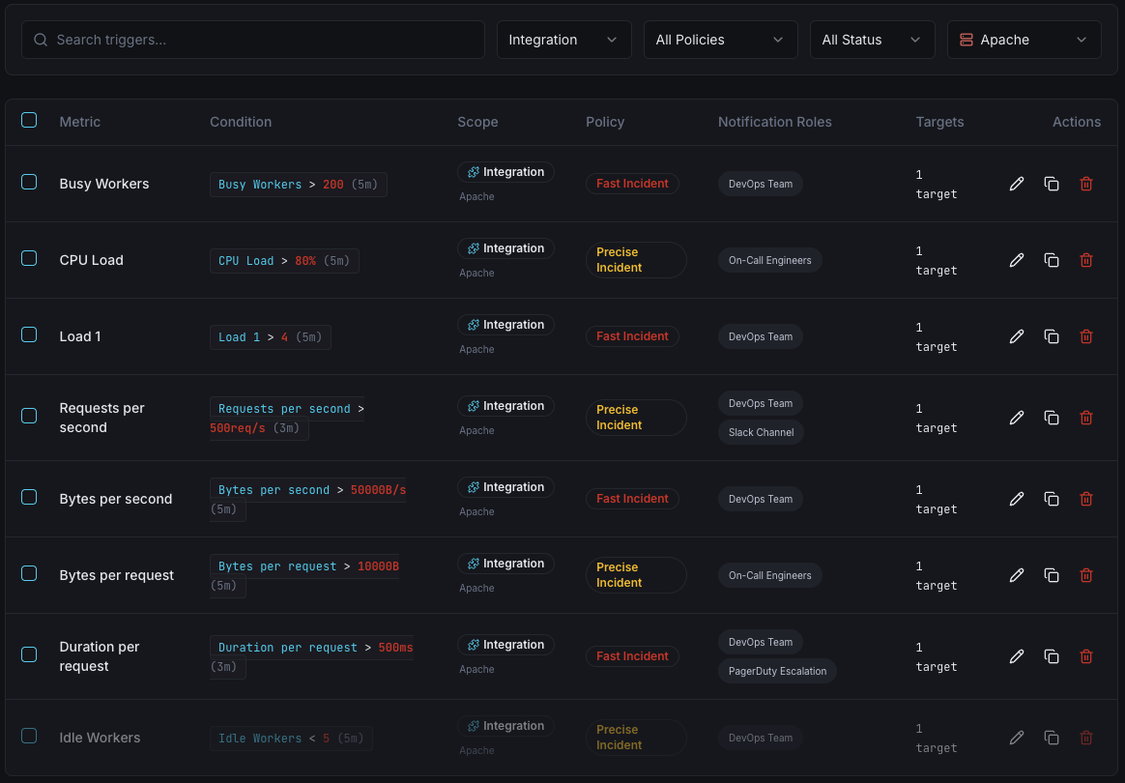Click the DevOps Team role tag on Load 1
This screenshot has height=783, width=1125.
click(x=760, y=335)
